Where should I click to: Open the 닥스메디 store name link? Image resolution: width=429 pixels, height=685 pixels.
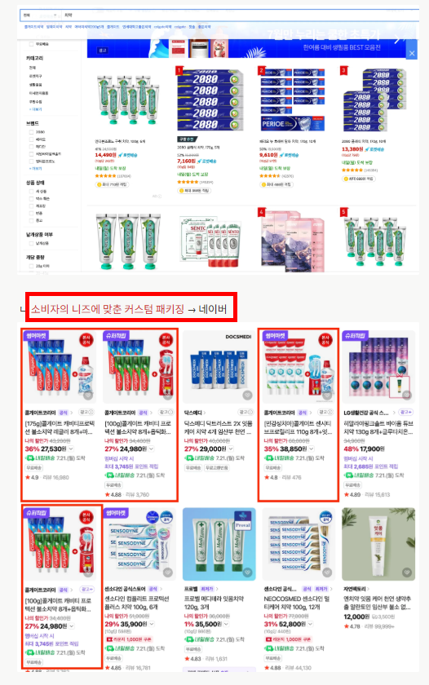coord(194,413)
